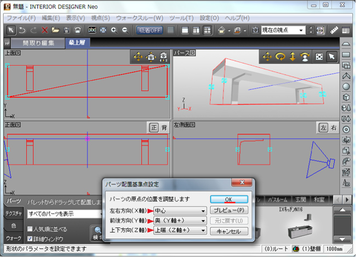Click the pan move icon in top view
The width and height of the screenshot is (356, 257).
coord(137,56)
